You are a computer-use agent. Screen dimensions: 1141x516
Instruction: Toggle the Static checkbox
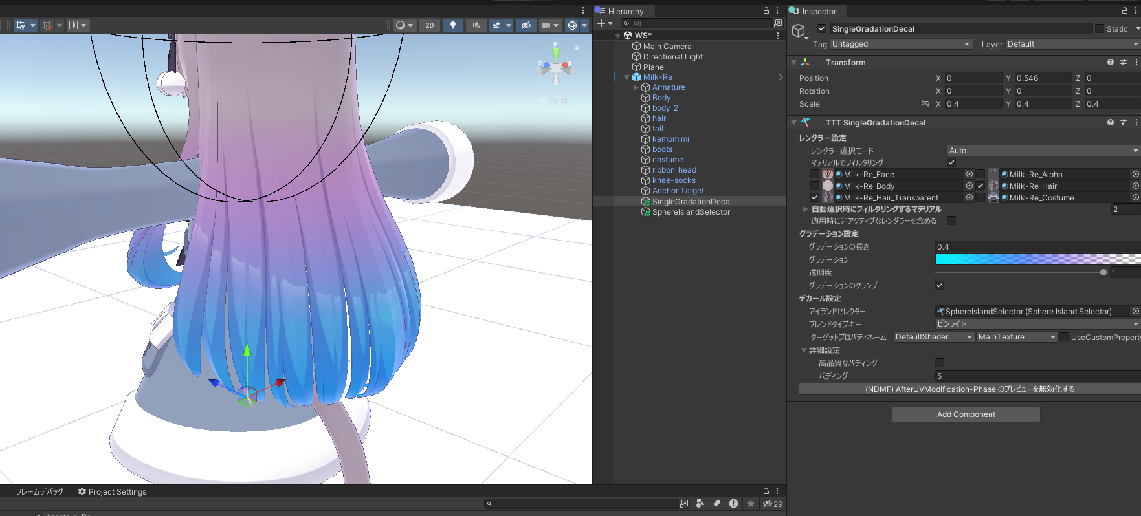[1099, 28]
